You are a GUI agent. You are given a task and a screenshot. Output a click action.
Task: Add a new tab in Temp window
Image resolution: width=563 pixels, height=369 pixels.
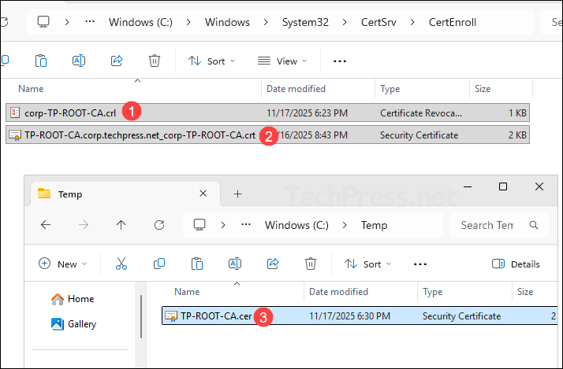click(237, 194)
